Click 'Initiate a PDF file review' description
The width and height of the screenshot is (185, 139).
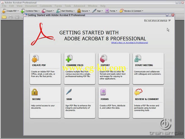[x=147, y=108]
